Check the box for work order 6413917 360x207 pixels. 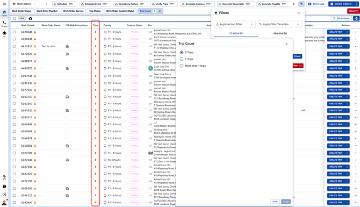14,46
